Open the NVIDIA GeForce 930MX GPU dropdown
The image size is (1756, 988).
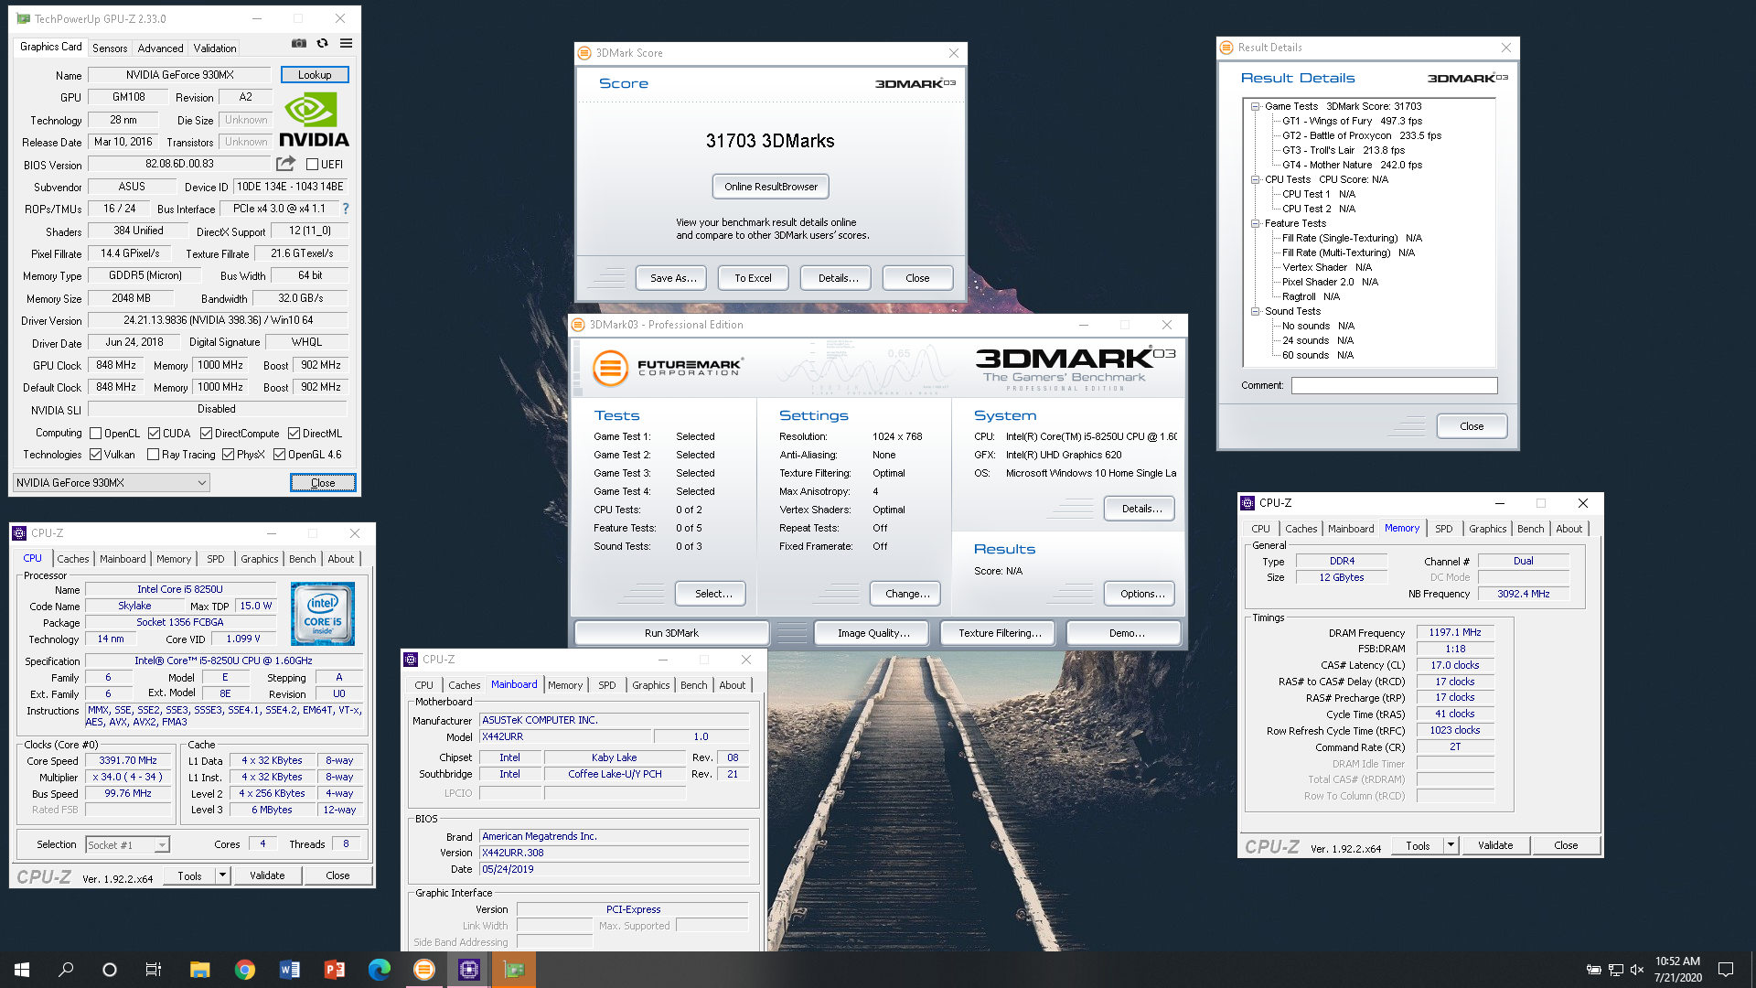coord(111,483)
